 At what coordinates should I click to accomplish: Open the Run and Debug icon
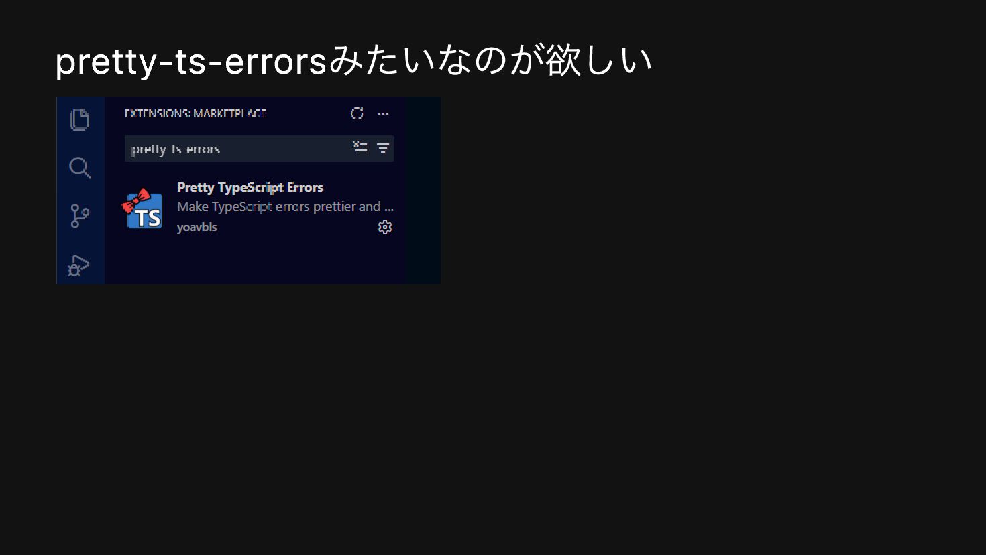(x=79, y=265)
